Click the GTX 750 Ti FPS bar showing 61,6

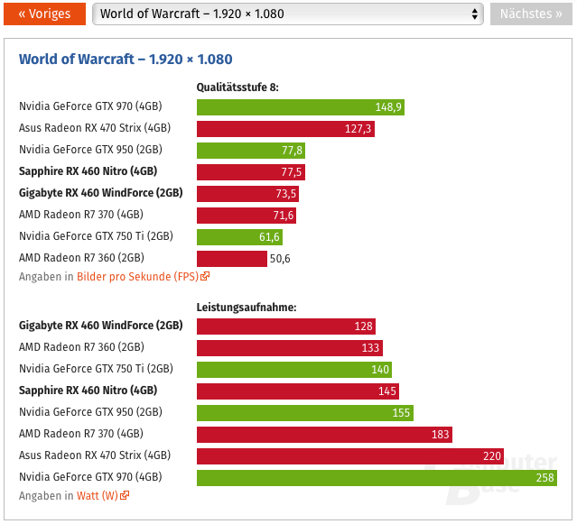click(239, 237)
